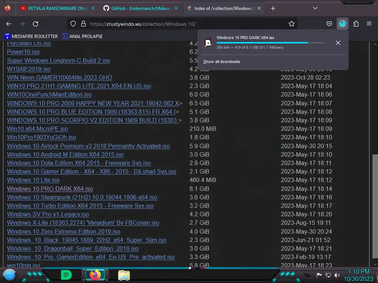Download Windows SV Pro v1-Legacy.iso

[x=48, y=214]
